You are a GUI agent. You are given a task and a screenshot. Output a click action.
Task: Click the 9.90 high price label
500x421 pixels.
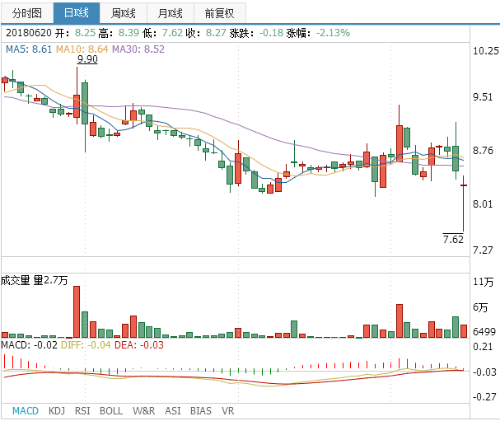tap(87, 59)
